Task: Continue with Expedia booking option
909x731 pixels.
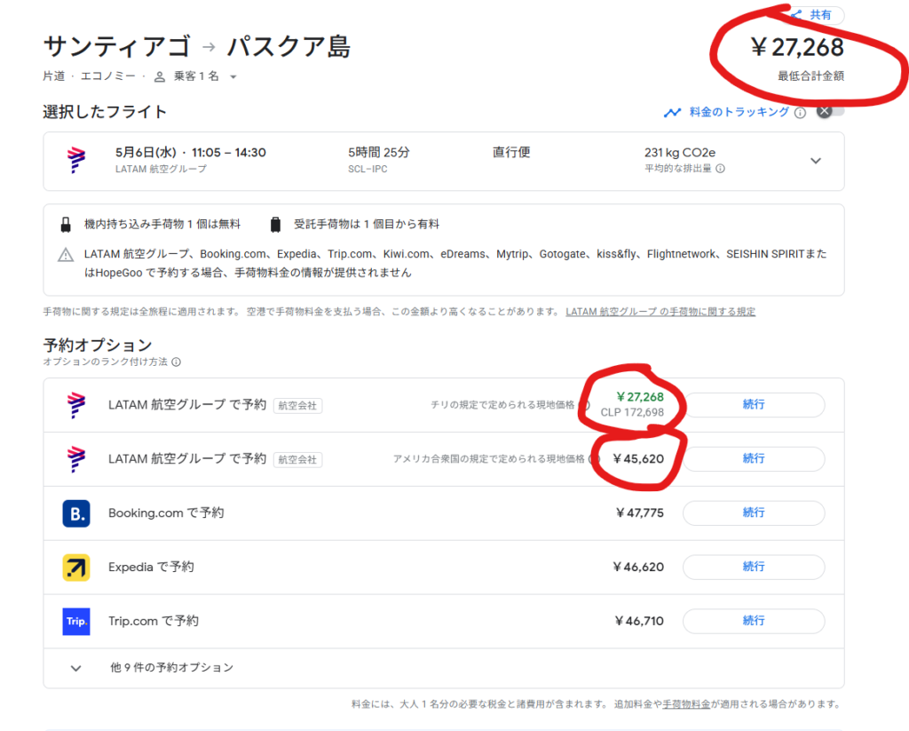Action: click(x=753, y=567)
